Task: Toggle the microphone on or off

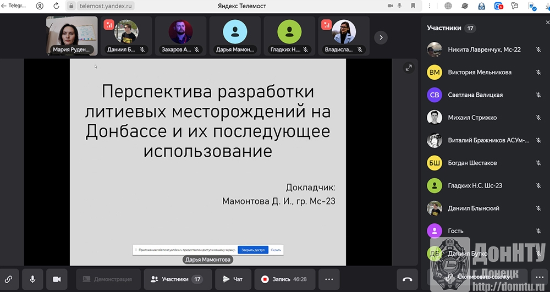Action: (x=32, y=279)
